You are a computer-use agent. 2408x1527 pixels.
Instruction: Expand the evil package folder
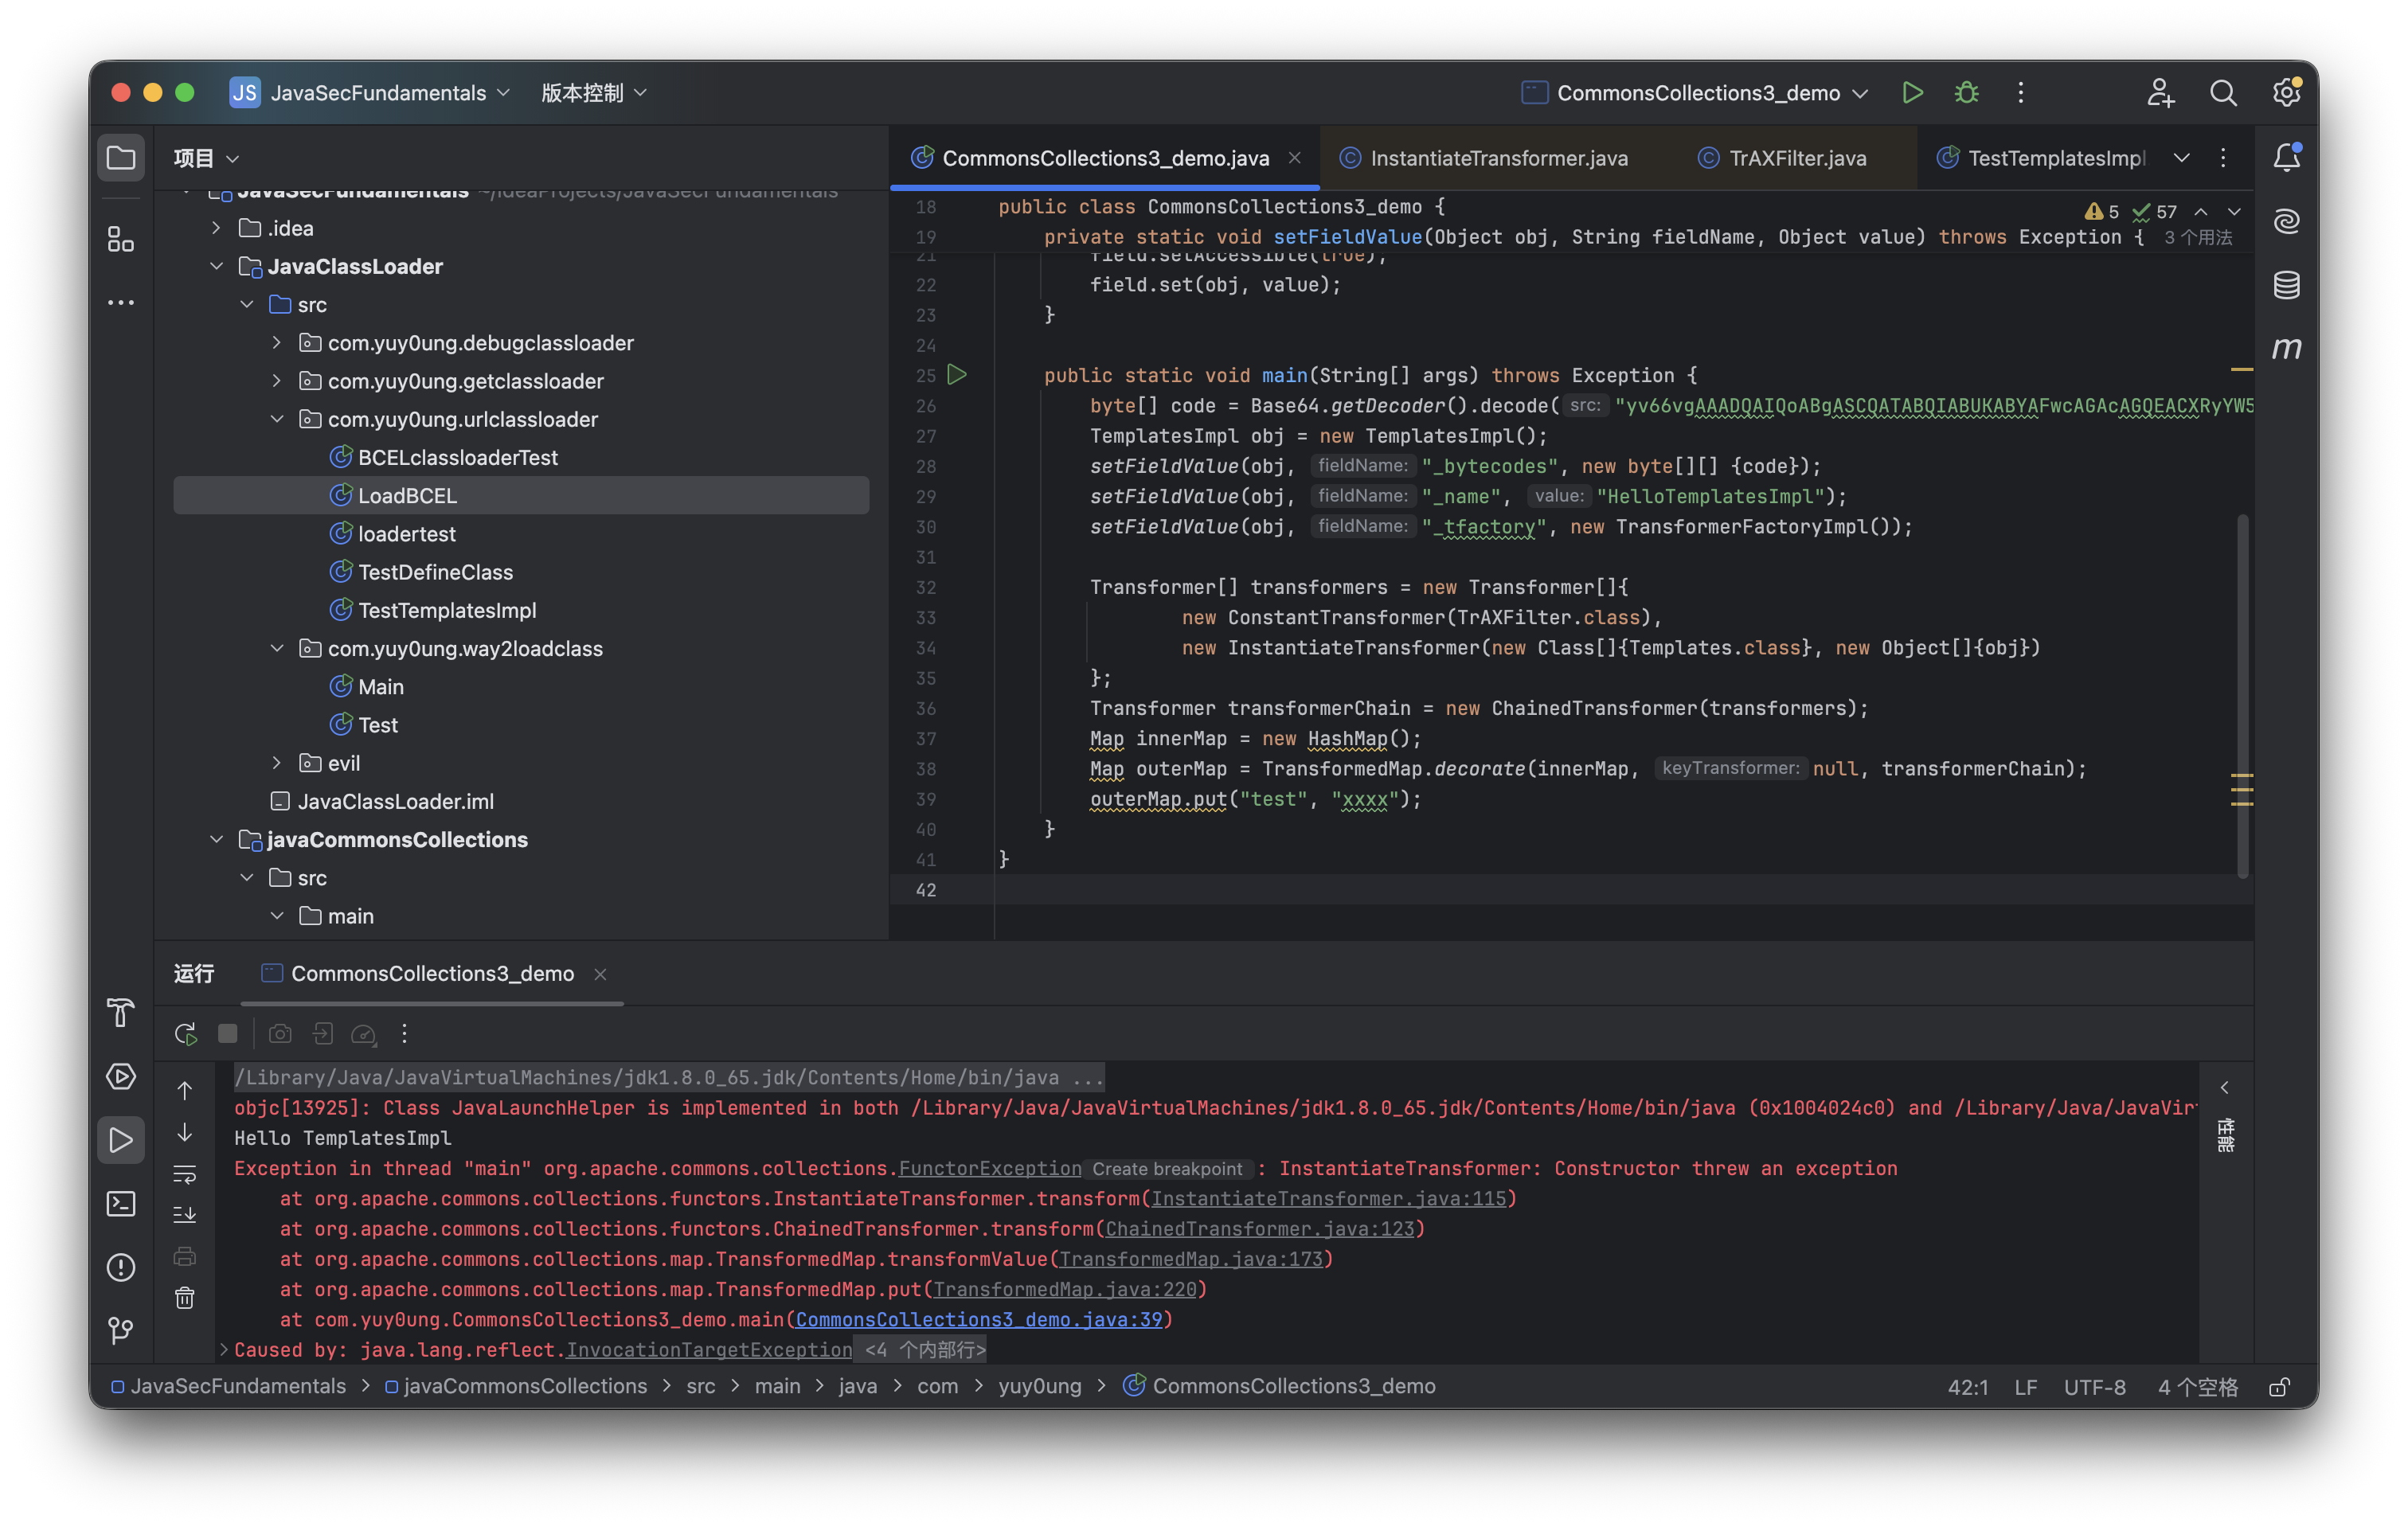[277, 763]
